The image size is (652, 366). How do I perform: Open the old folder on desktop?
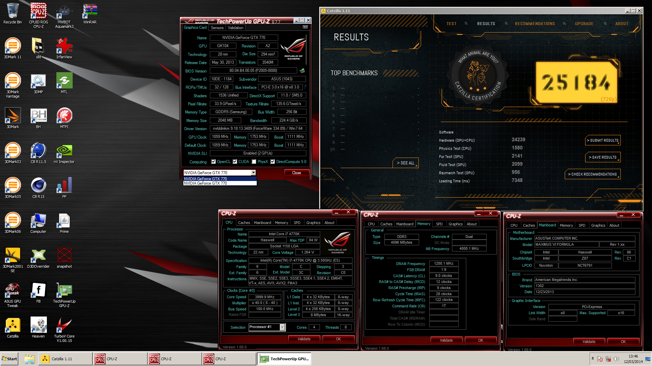click(x=38, y=48)
